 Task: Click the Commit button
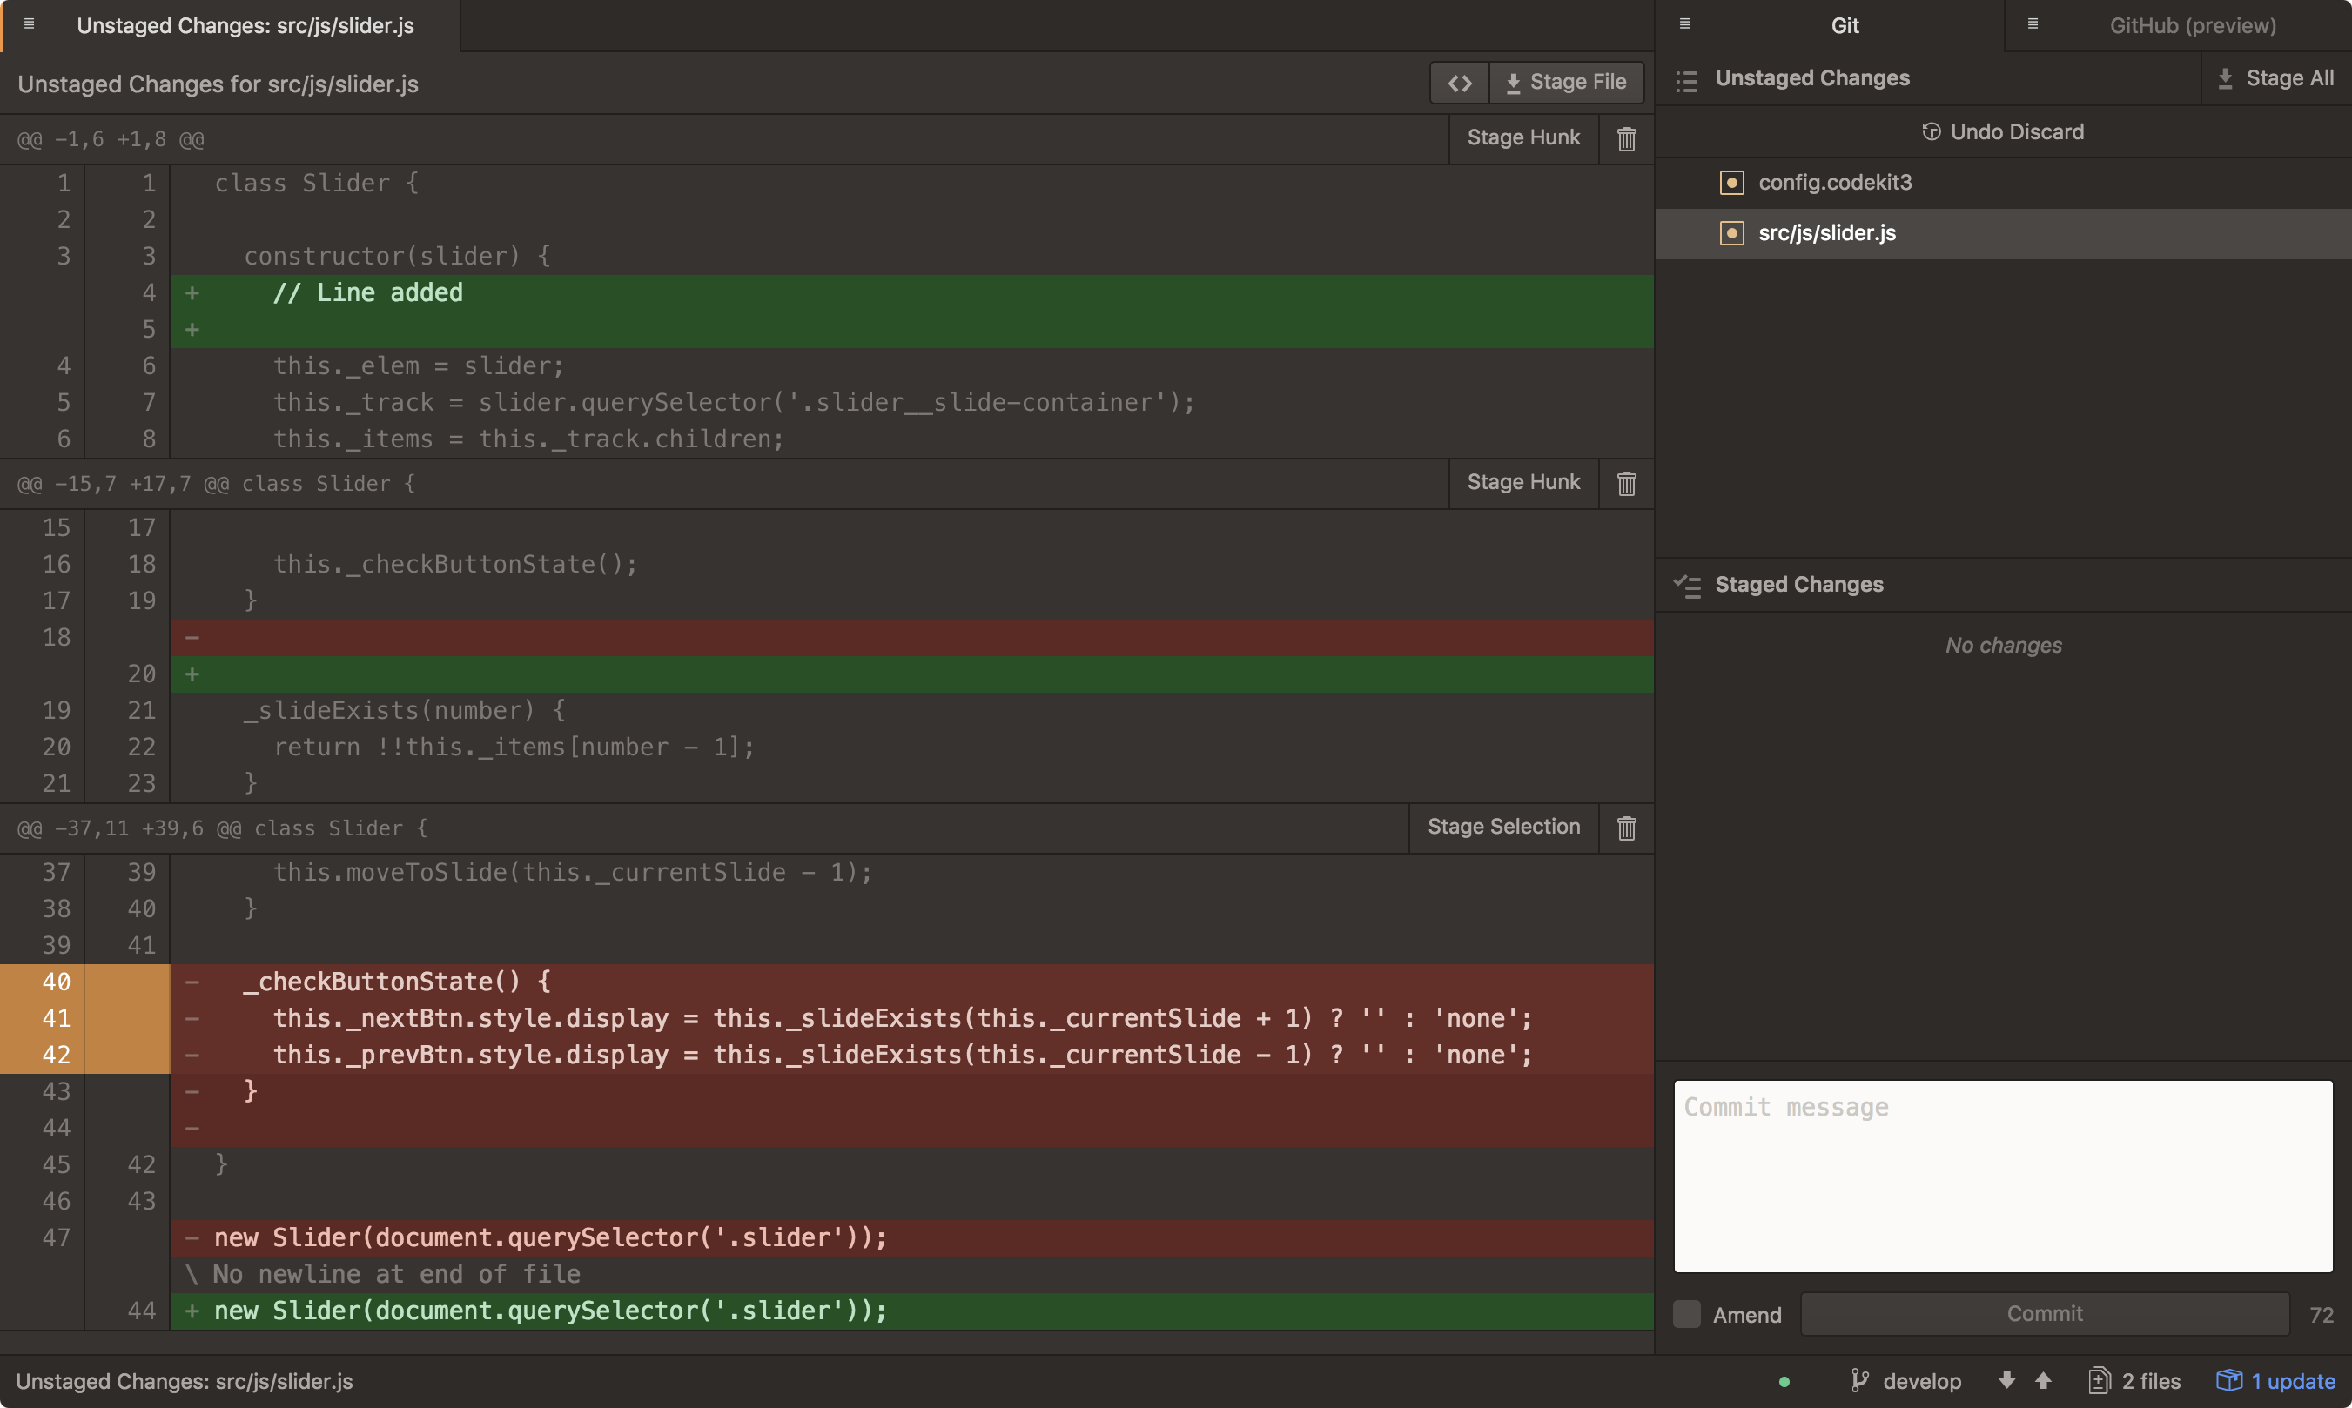coord(2043,1313)
